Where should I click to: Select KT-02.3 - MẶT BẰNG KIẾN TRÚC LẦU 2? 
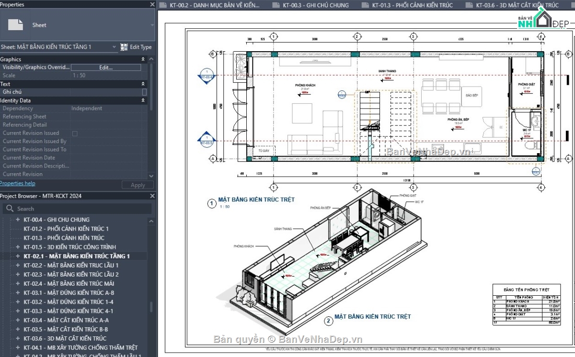(71, 274)
